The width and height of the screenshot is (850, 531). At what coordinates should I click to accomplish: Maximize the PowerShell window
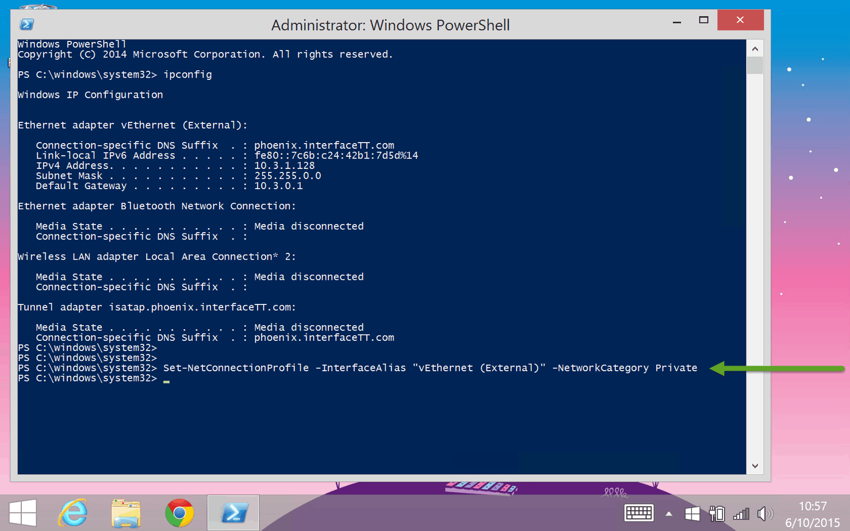coord(703,20)
